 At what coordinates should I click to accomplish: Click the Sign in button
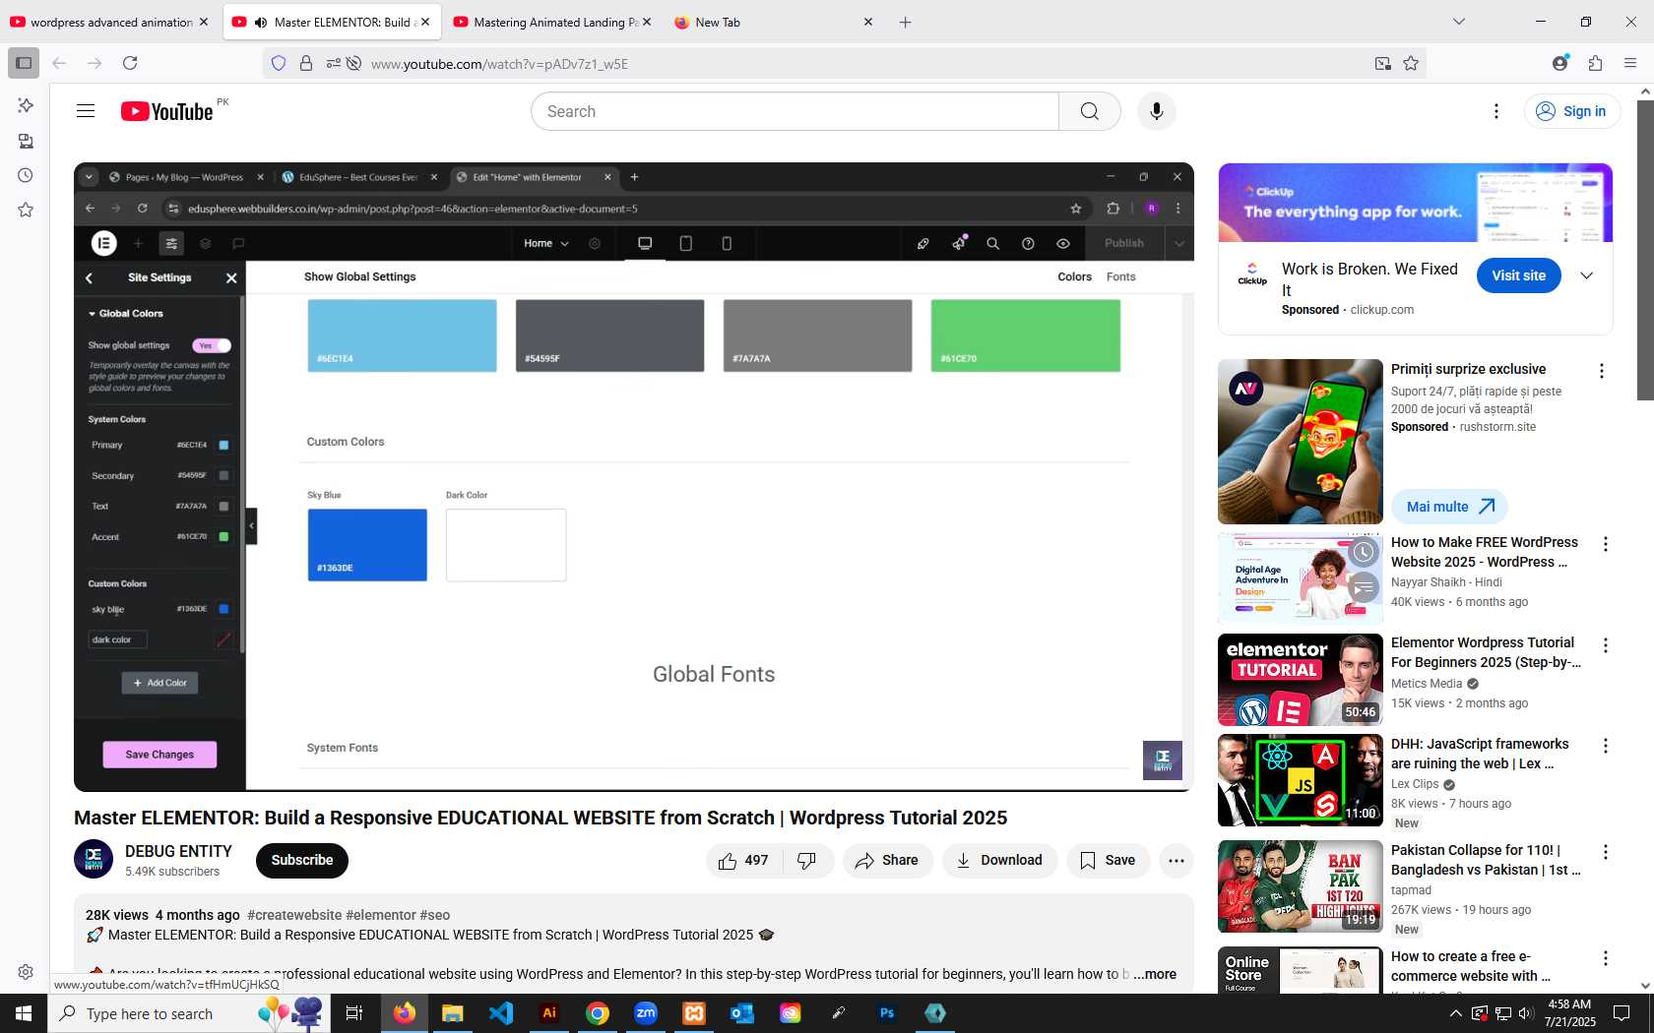(x=1572, y=111)
